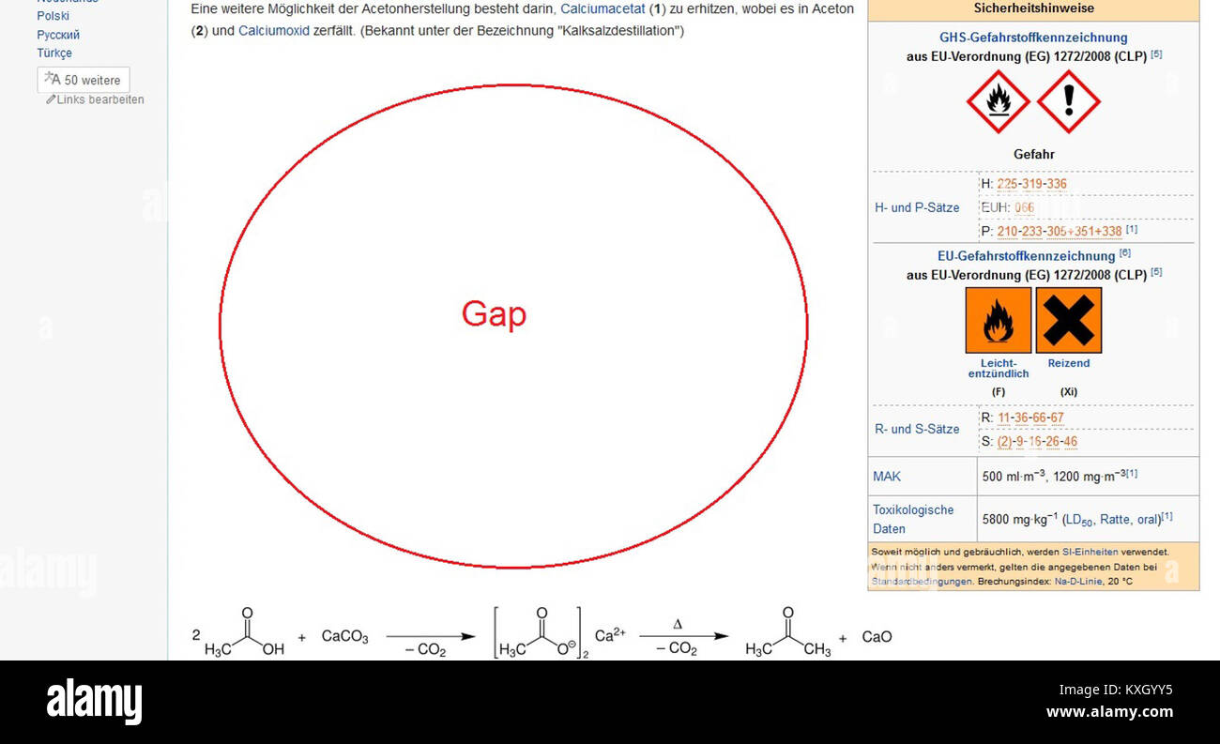Click R phrase 36
Viewport: 1220px width, 744px height.
(1022, 418)
